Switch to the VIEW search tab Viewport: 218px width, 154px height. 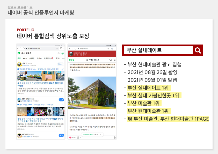click(25, 58)
